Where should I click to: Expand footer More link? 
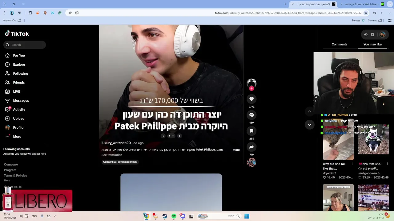7,180
